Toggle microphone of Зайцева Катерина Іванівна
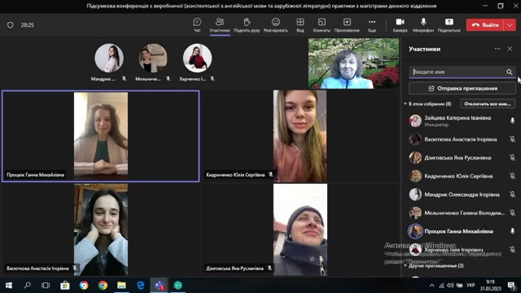The height and width of the screenshot is (293, 521). tap(512, 120)
